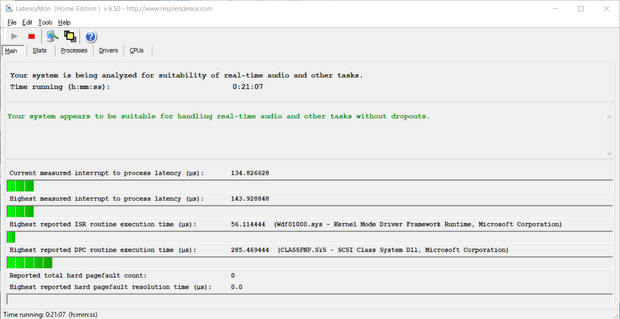
Task: Switch to the CPUs tab
Action: coord(137,51)
